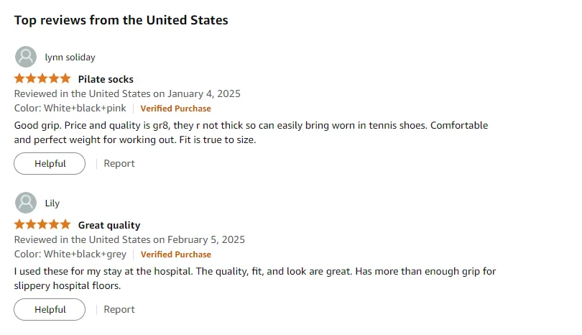Image resolution: width=582 pixels, height=335 pixels.
Task: Open Lily's reviewer profile name
Action: click(52, 203)
